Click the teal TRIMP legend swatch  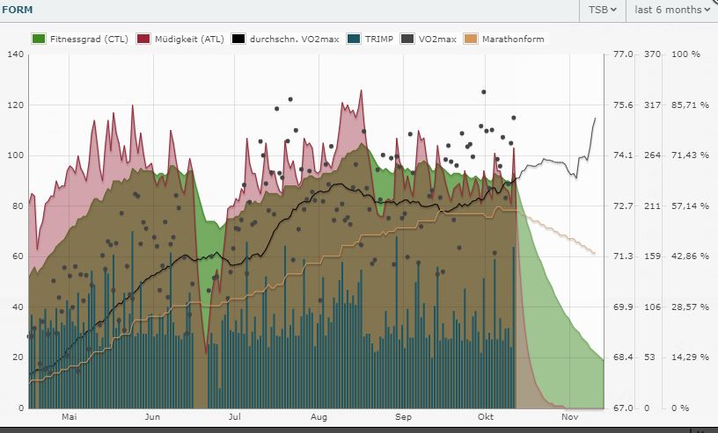pos(354,40)
